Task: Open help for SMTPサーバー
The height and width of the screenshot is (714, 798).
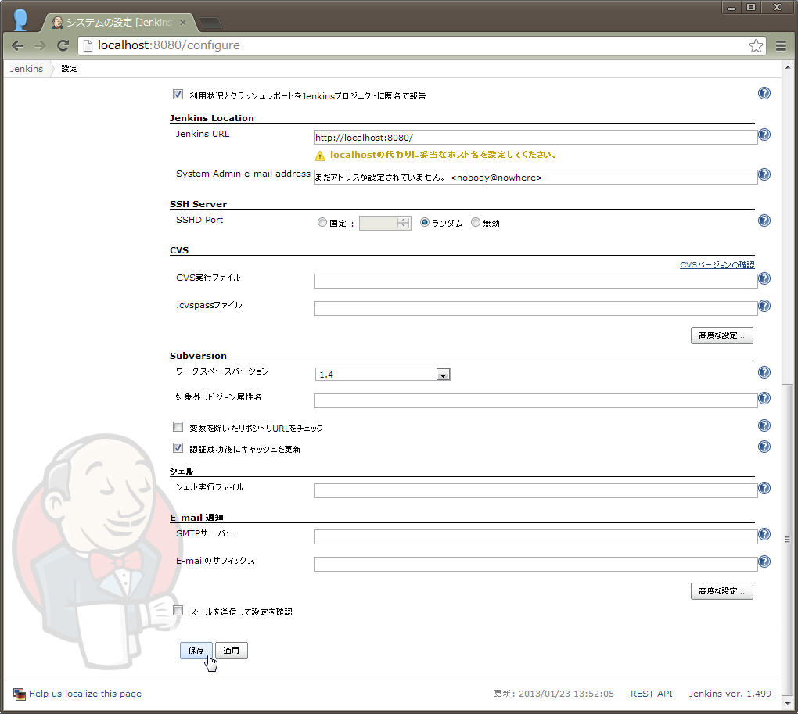Action: point(764,534)
